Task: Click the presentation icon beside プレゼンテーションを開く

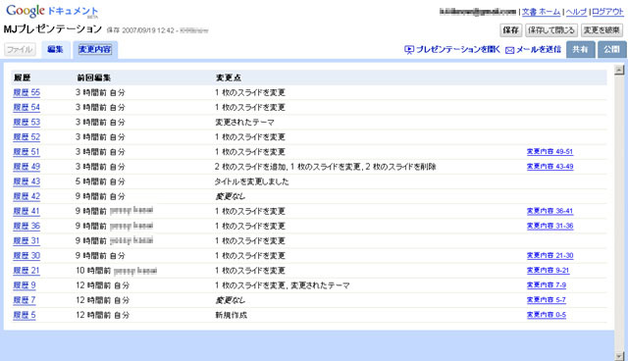Action: pos(408,50)
